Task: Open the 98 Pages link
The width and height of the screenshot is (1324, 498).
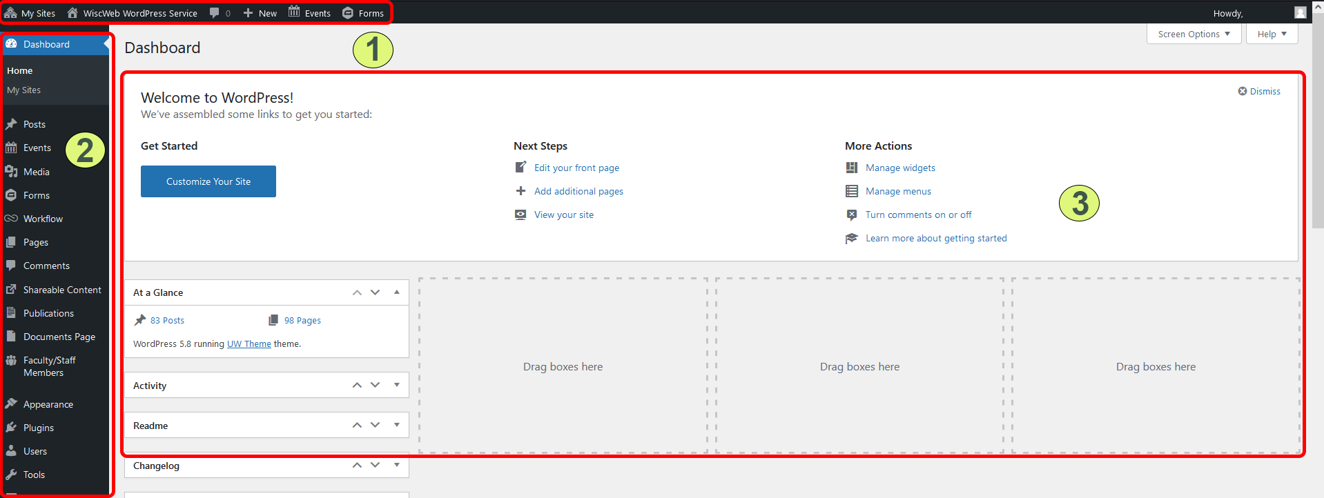Action: point(302,320)
